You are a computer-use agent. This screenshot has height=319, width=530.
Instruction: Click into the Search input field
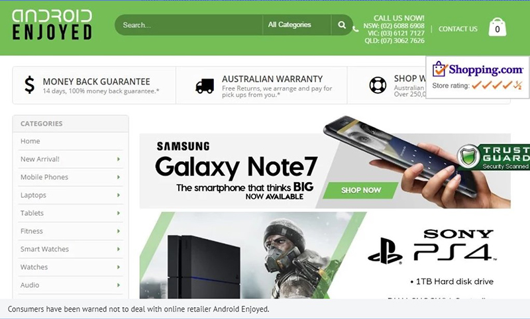pos(189,25)
